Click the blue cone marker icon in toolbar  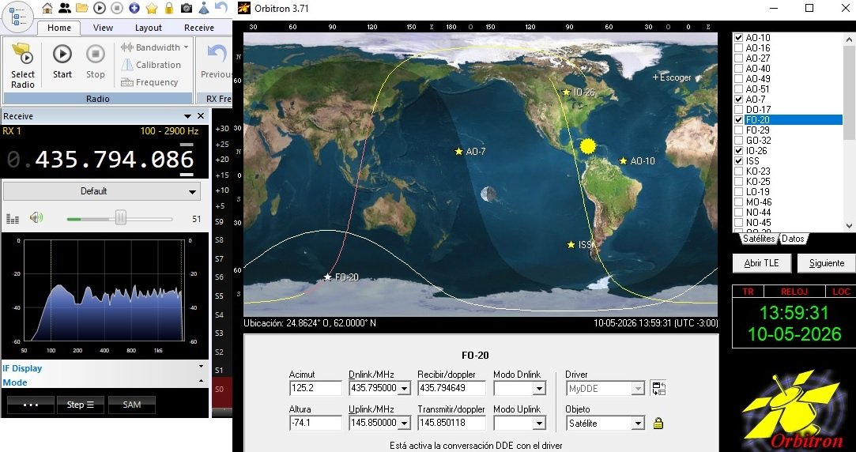tap(204, 8)
